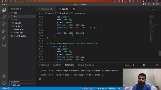161x90 pixels.
Task: Expand the dist folder
Action: (x=22, y=16)
